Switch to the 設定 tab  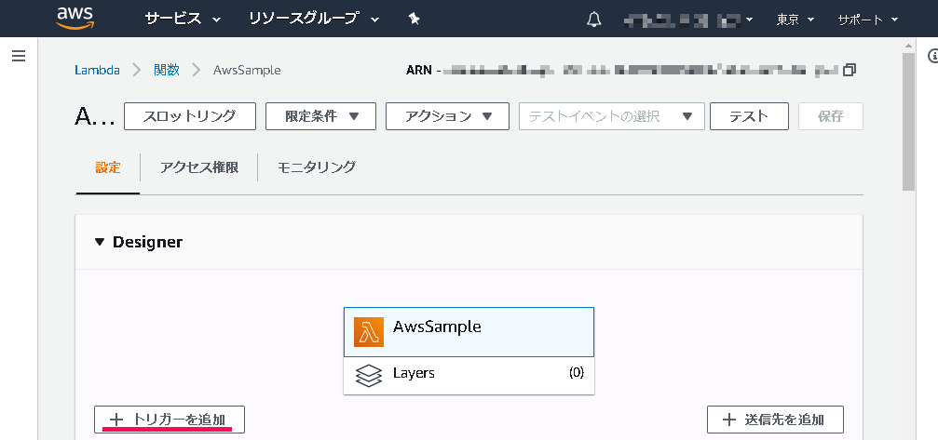[x=108, y=167]
